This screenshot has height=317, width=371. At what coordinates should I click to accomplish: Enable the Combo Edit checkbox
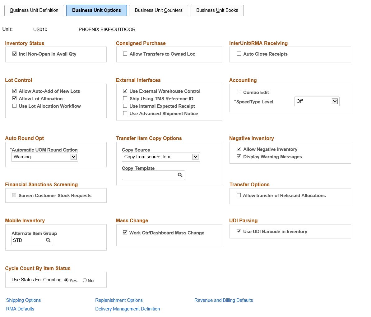point(239,92)
